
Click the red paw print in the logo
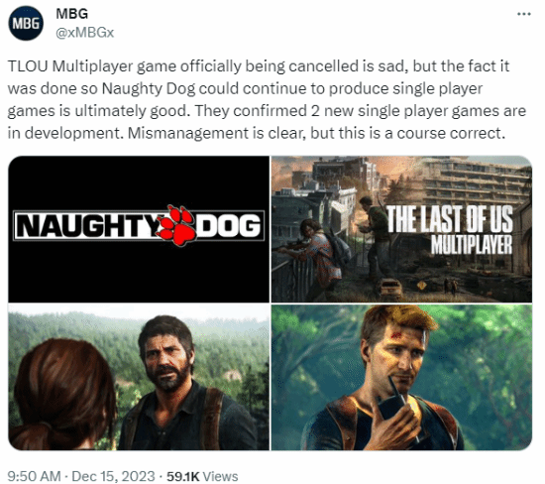(x=177, y=225)
